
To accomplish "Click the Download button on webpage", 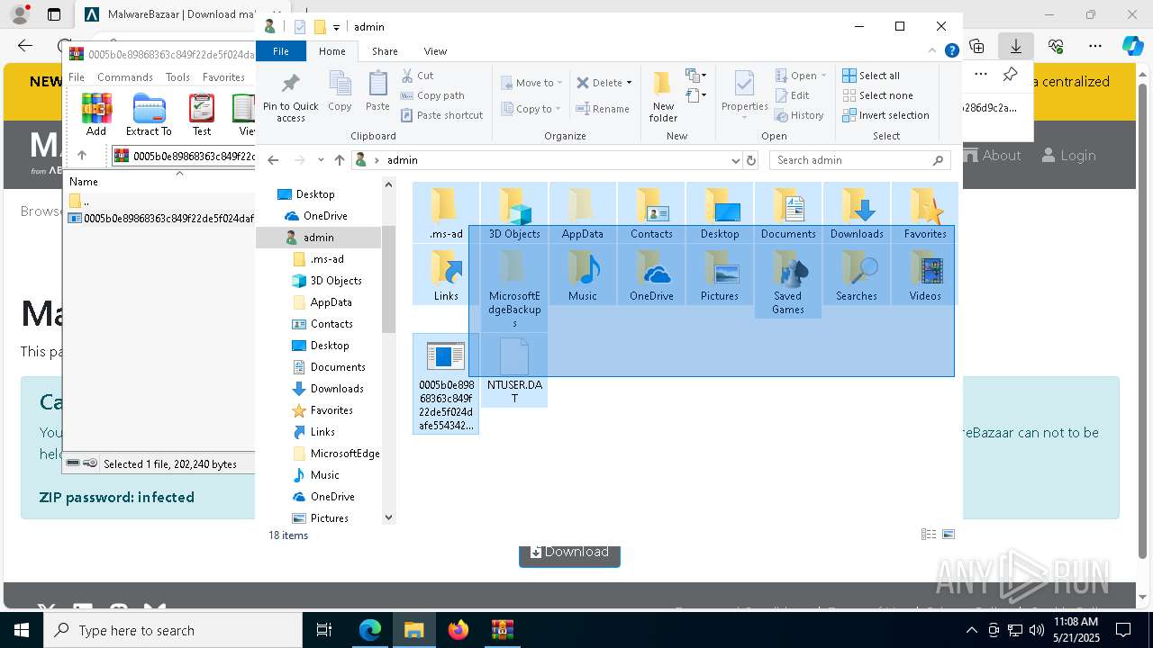I will (x=569, y=552).
